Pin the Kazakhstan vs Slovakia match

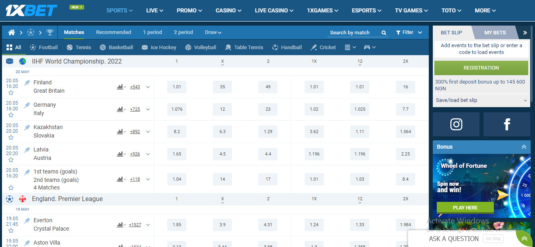pyautogui.click(x=27, y=127)
